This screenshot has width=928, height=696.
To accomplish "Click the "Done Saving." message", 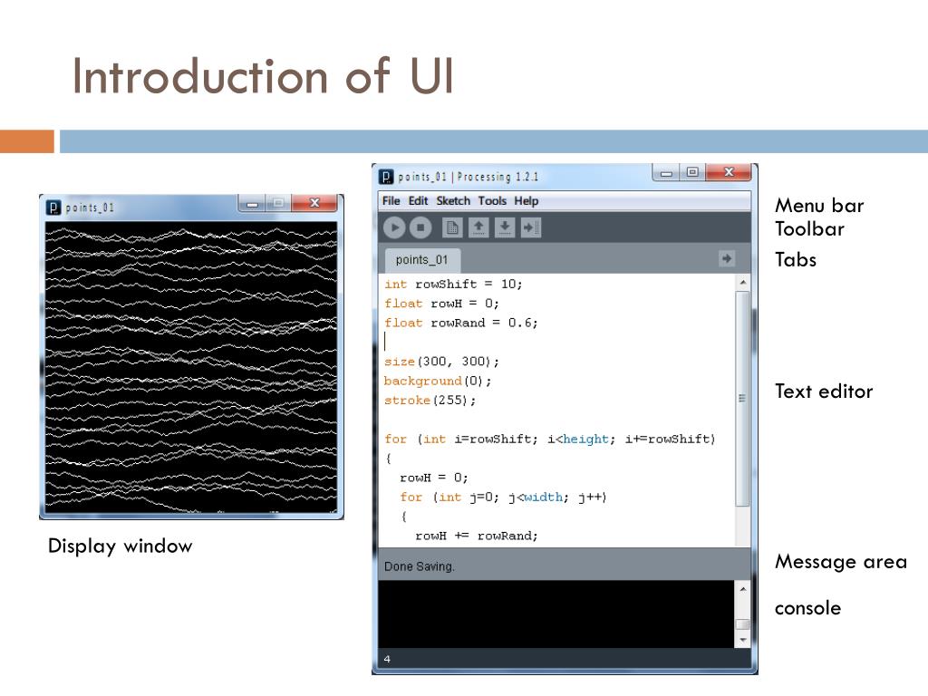I will (x=419, y=566).
